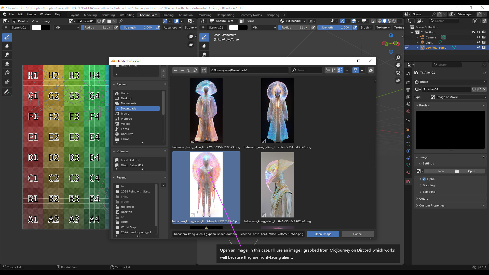Viewport: 489px width, 275px height.
Task: Adjust the Strength slider in 3D viewport header
Action: (x=335, y=28)
